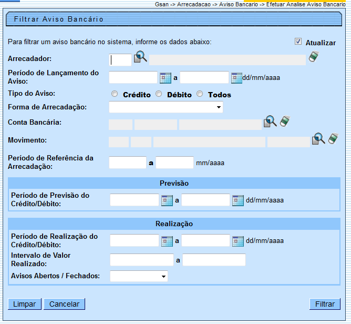Image resolution: width=351 pixels, height=324 pixels.
Task: Expand the Forma de Arrecadação dropdown
Action: [166, 107]
